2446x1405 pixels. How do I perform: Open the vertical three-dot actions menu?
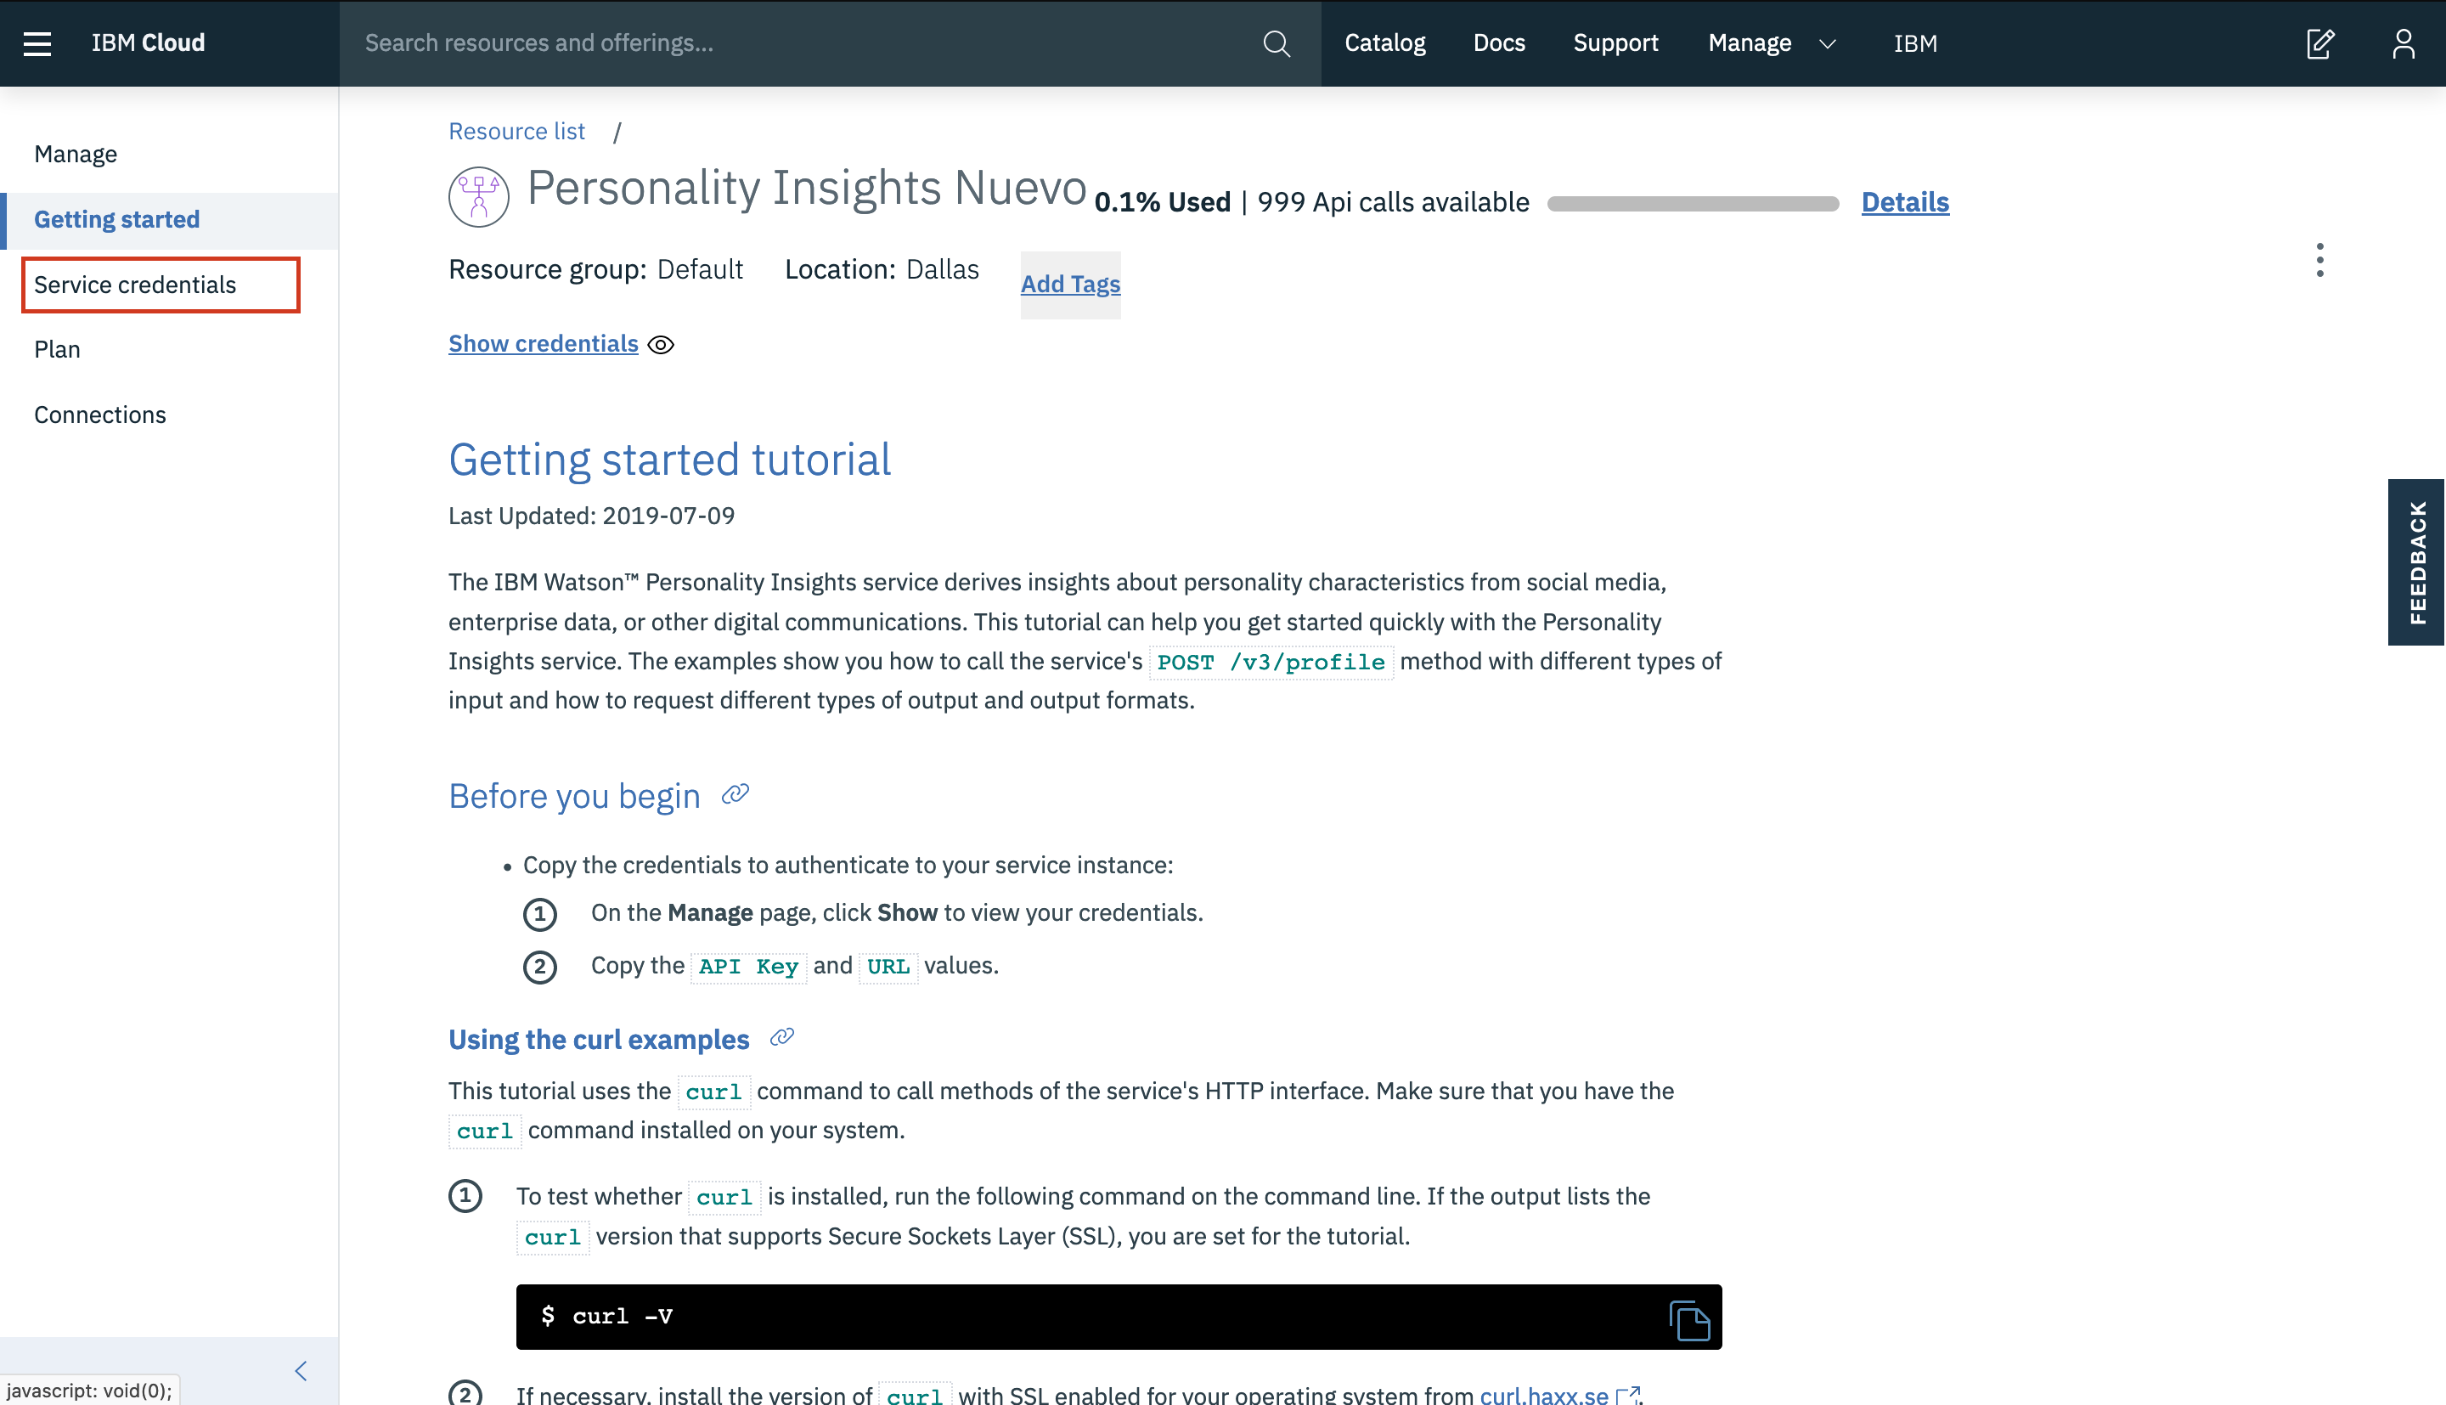point(2319,261)
